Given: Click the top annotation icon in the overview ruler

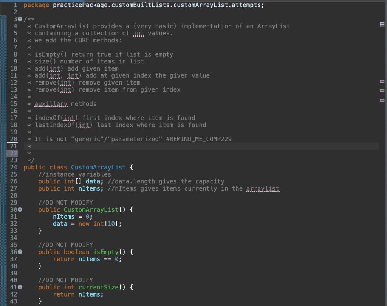Looking at the screenshot, I should click(x=382, y=24).
